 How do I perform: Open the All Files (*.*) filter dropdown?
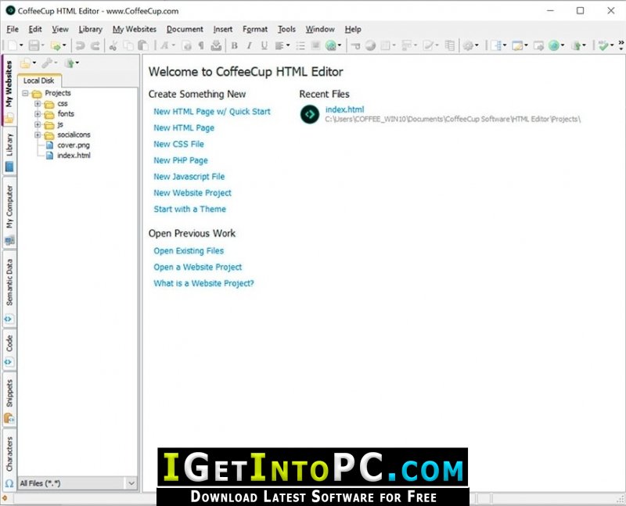tap(131, 483)
